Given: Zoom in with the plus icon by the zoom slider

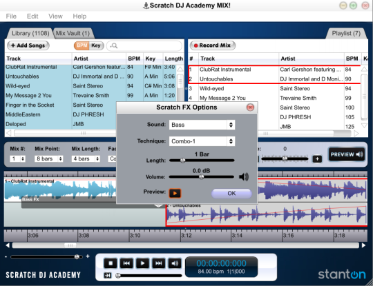Looking at the screenshot, I should 88,256.
